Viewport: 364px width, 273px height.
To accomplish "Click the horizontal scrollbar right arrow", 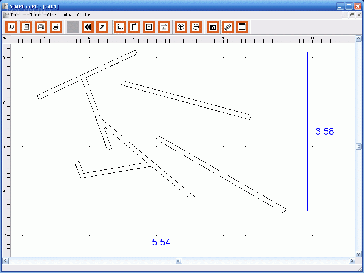I will coord(352,261).
